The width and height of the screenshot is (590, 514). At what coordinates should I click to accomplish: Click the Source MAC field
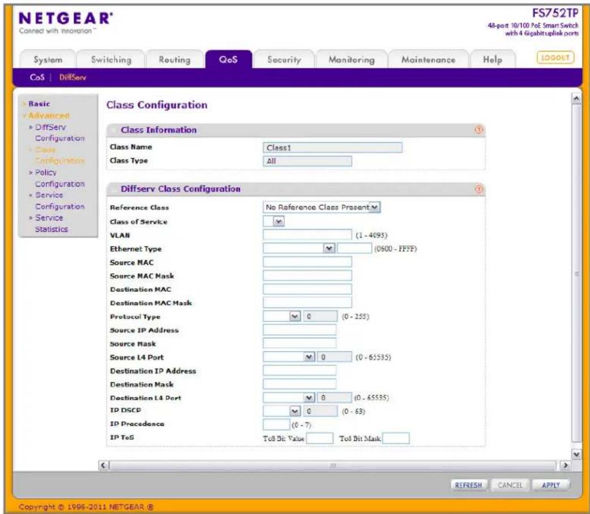point(307,262)
